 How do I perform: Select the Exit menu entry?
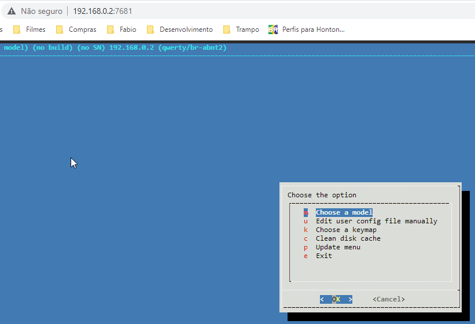point(323,256)
